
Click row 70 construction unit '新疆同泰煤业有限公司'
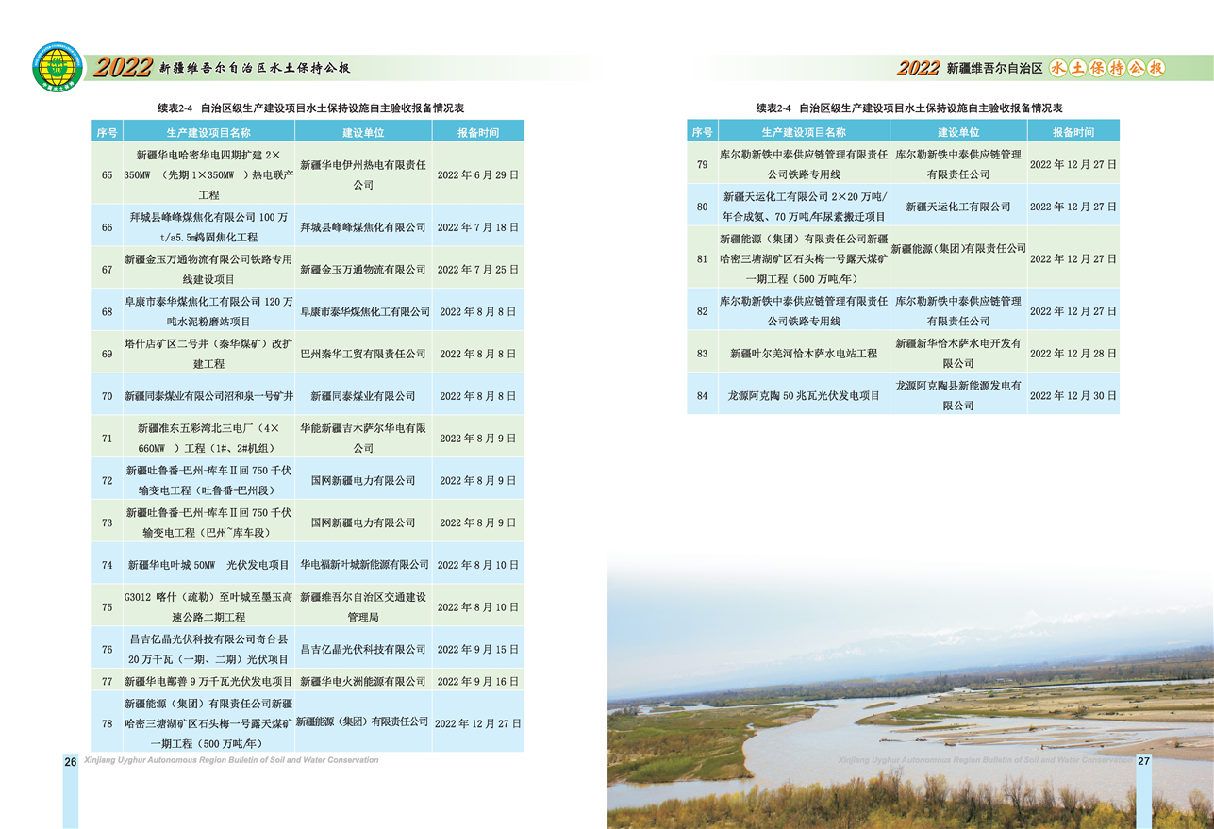[x=363, y=396]
